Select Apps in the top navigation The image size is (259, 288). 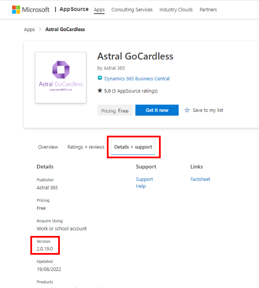pyautogui.click(x=99, y=10)
